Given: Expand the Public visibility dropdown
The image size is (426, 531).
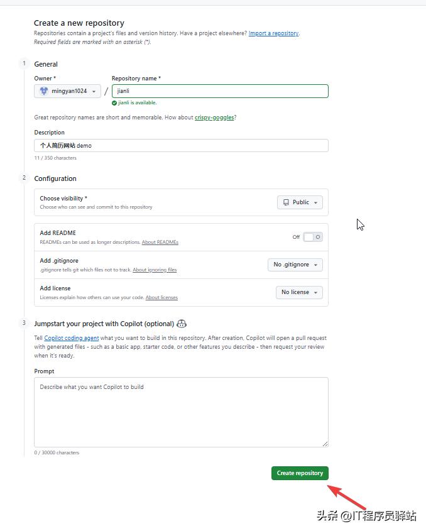Looking at the screenshot, I should point(300,202).
